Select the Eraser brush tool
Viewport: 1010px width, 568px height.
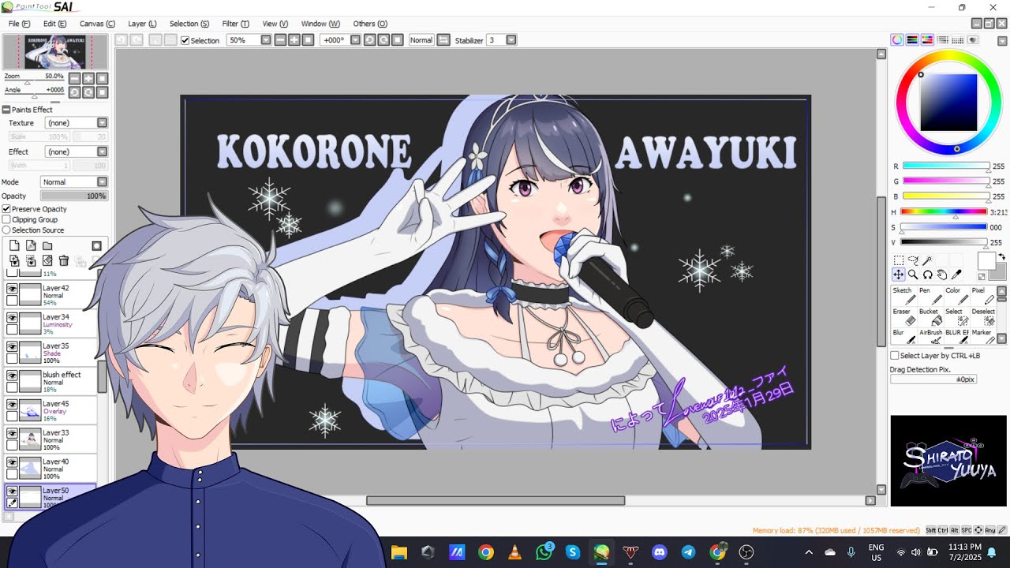909,321
